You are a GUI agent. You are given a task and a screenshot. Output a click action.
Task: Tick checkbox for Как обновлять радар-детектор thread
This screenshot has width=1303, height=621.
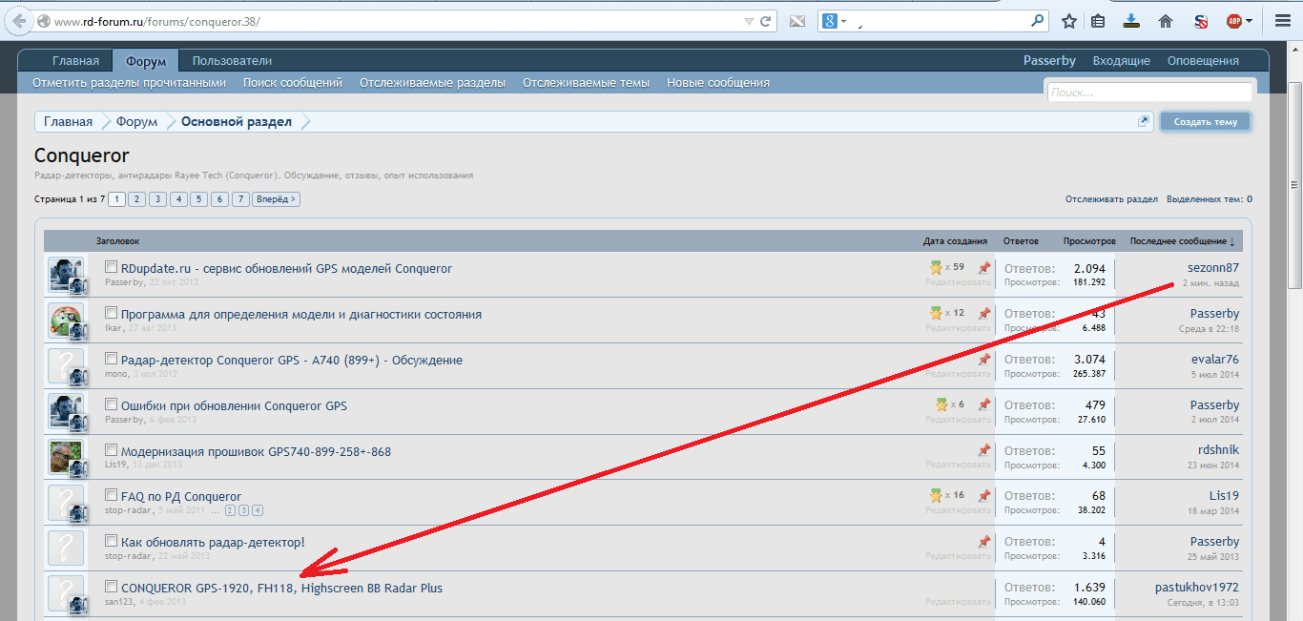111,542
